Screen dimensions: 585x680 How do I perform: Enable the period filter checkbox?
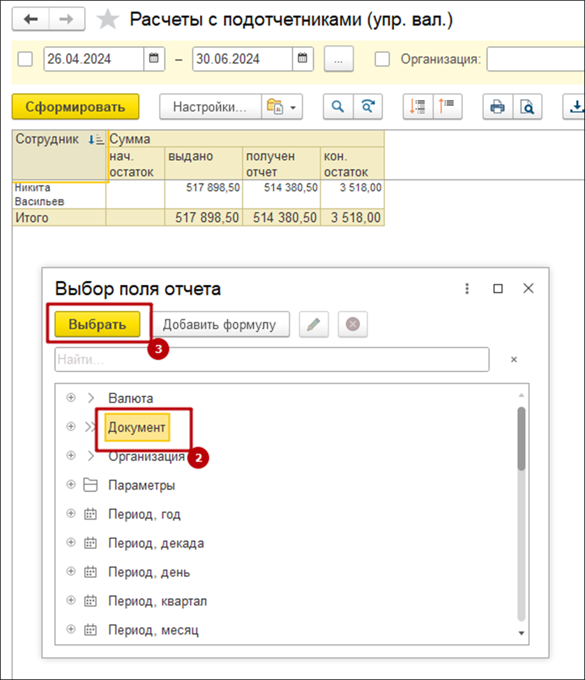(26, 59)
